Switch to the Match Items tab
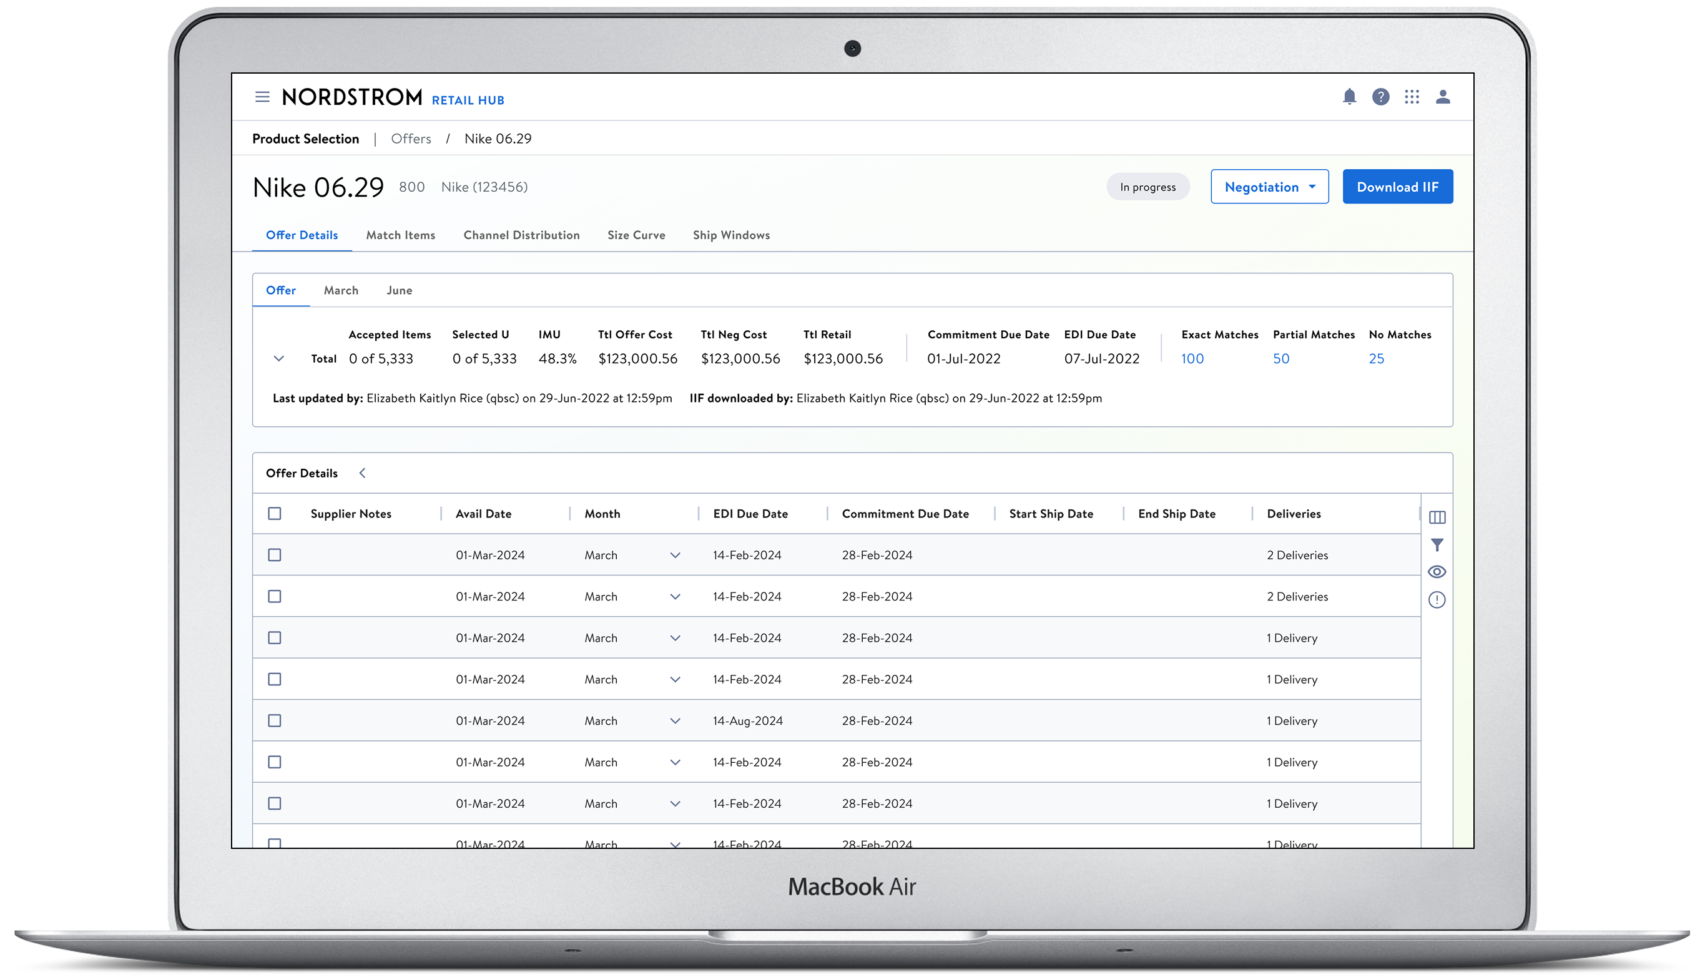This screenshot has width=1705, height=980. [401, 235]
